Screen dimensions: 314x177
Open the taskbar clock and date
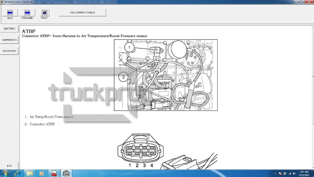point(304,174)
